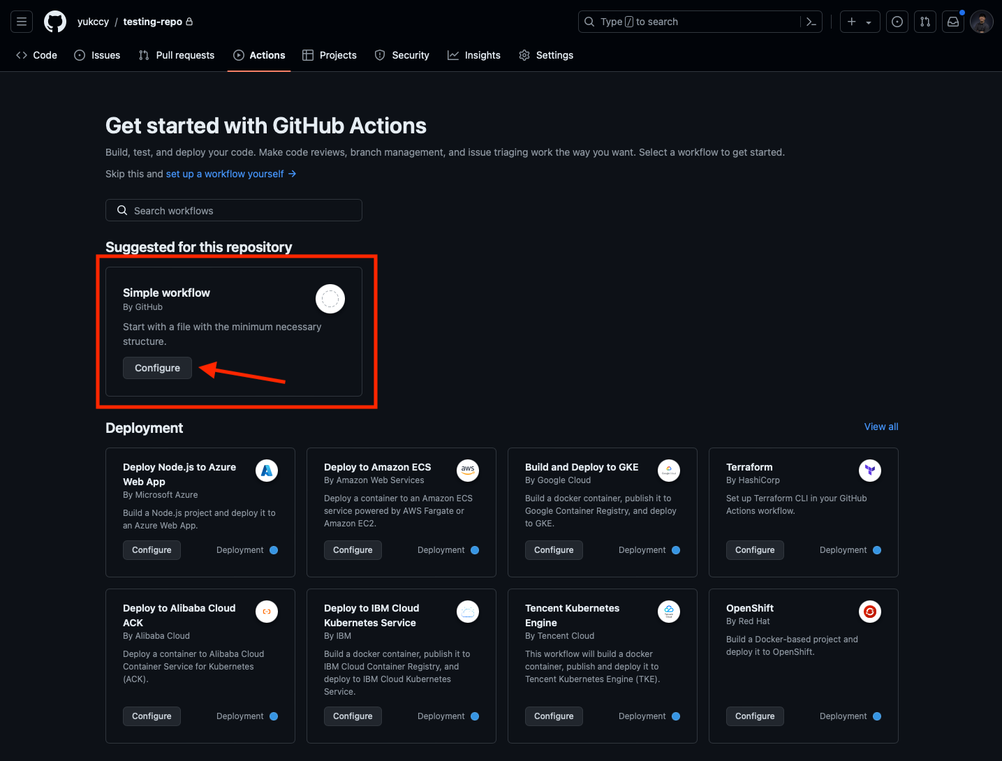
Task: Open the notifications inbox icon
Action: [953, 22]
